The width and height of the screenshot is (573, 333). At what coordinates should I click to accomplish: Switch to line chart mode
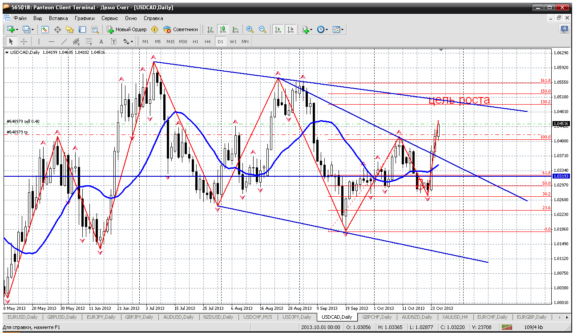click(x=235, y=29)
